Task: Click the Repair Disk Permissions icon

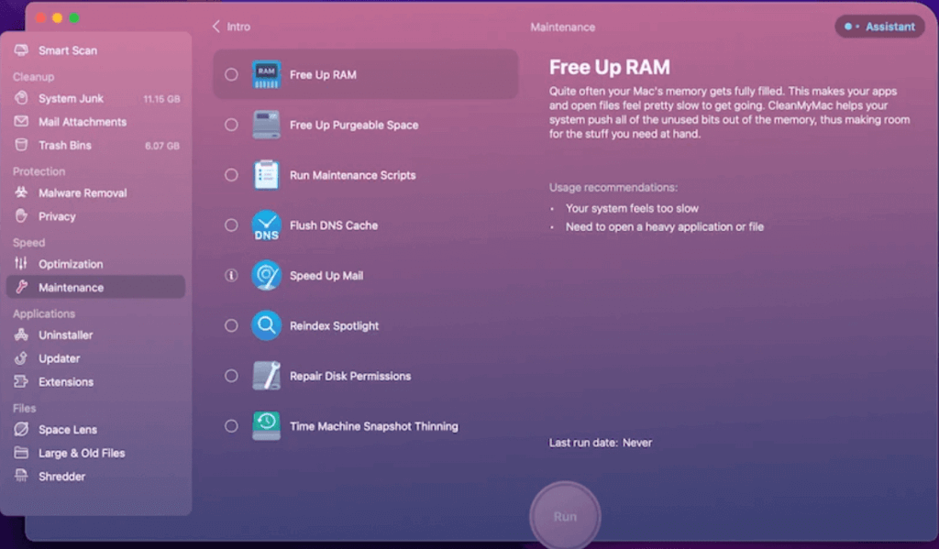Action: 267,376
